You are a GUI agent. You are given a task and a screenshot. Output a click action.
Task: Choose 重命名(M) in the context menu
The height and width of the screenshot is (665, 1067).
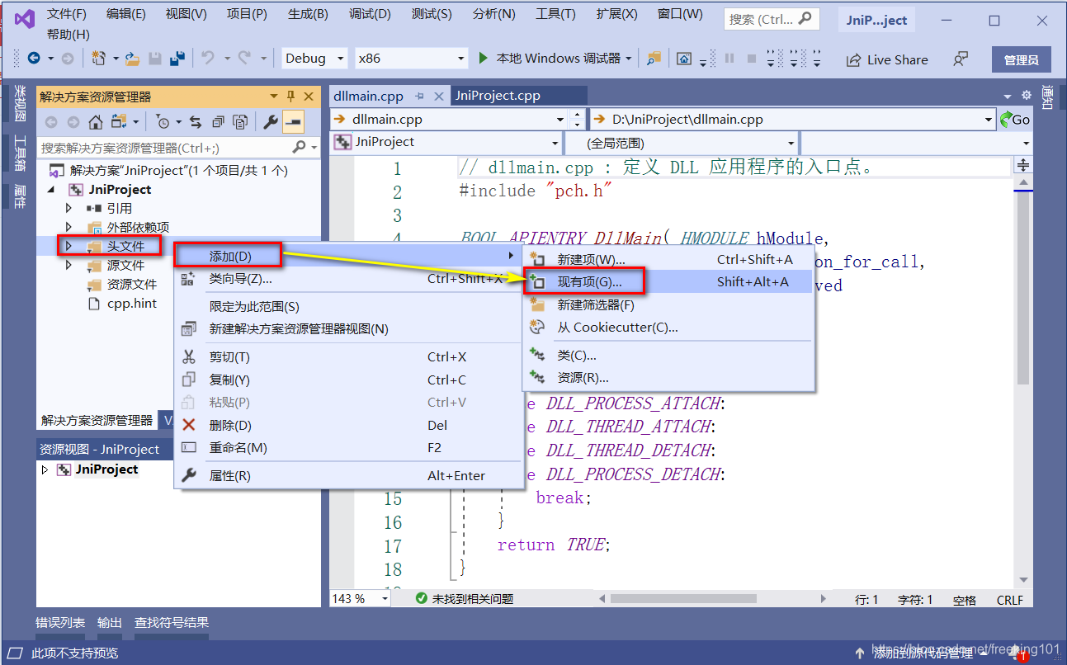pos(349,448)
